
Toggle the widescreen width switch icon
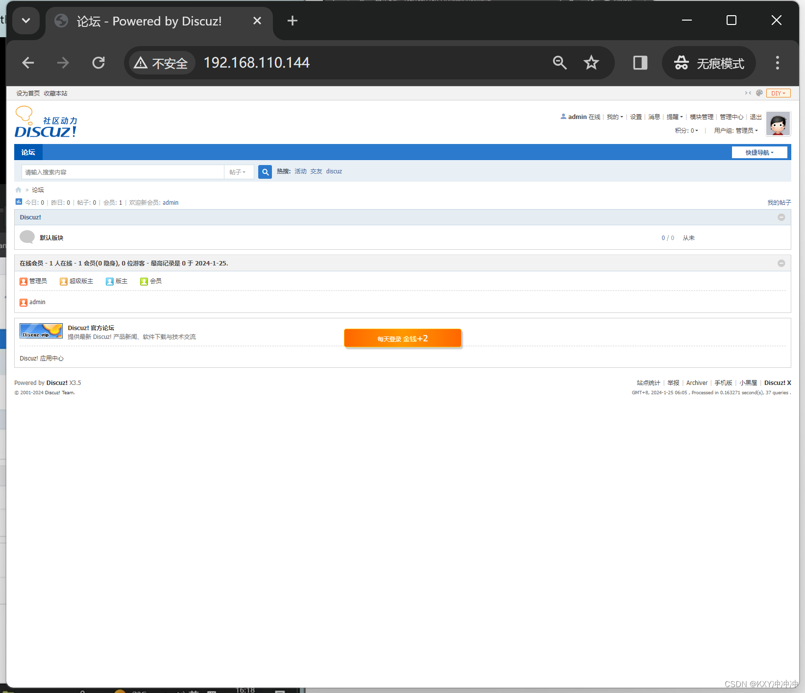point(748,93)
